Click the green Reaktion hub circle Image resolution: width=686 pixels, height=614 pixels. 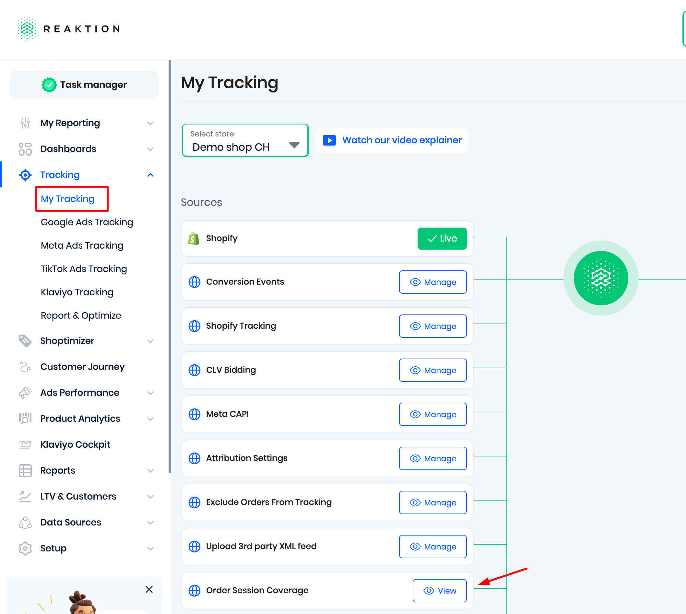(601, 278)
